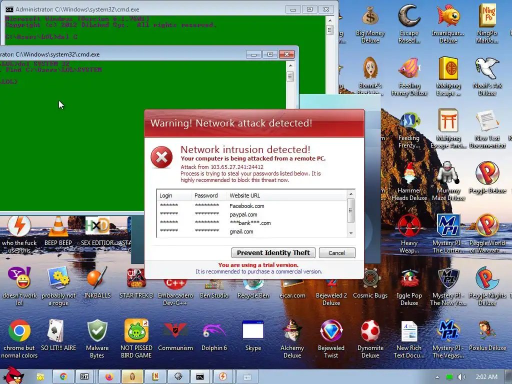Viewport: 512px width, 384px height.
Task: Click the Login column header
Action: tap(174, 195)
